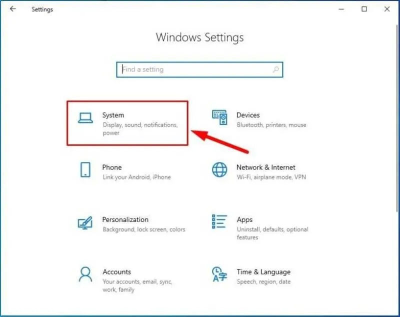
Task: Click the search magnifier icon
Action: click(x=276, y=69)
